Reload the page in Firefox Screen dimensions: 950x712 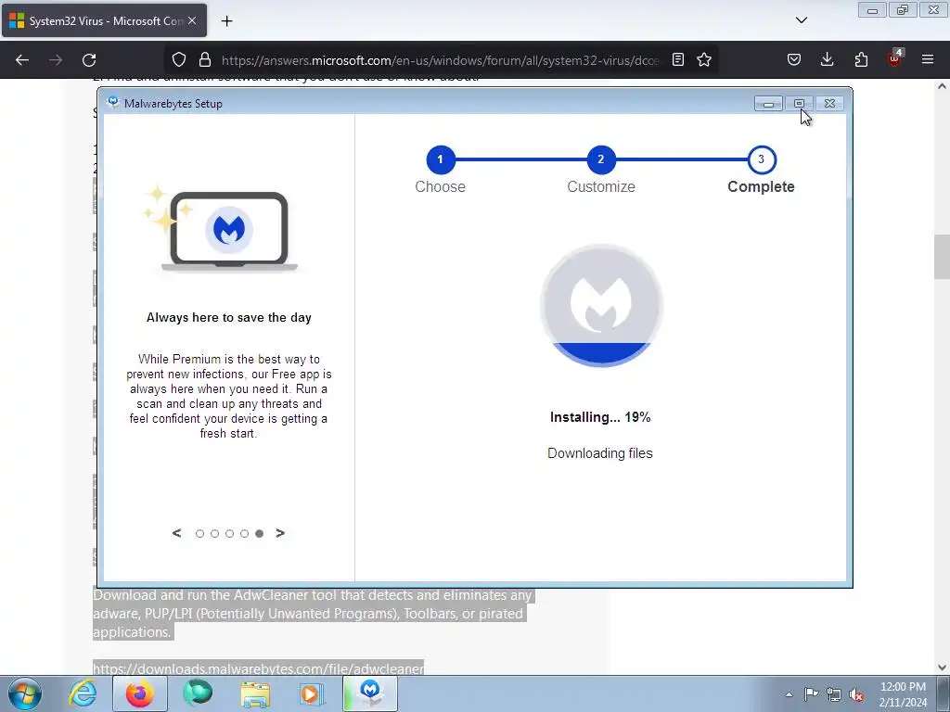click(x=89, y=60)
